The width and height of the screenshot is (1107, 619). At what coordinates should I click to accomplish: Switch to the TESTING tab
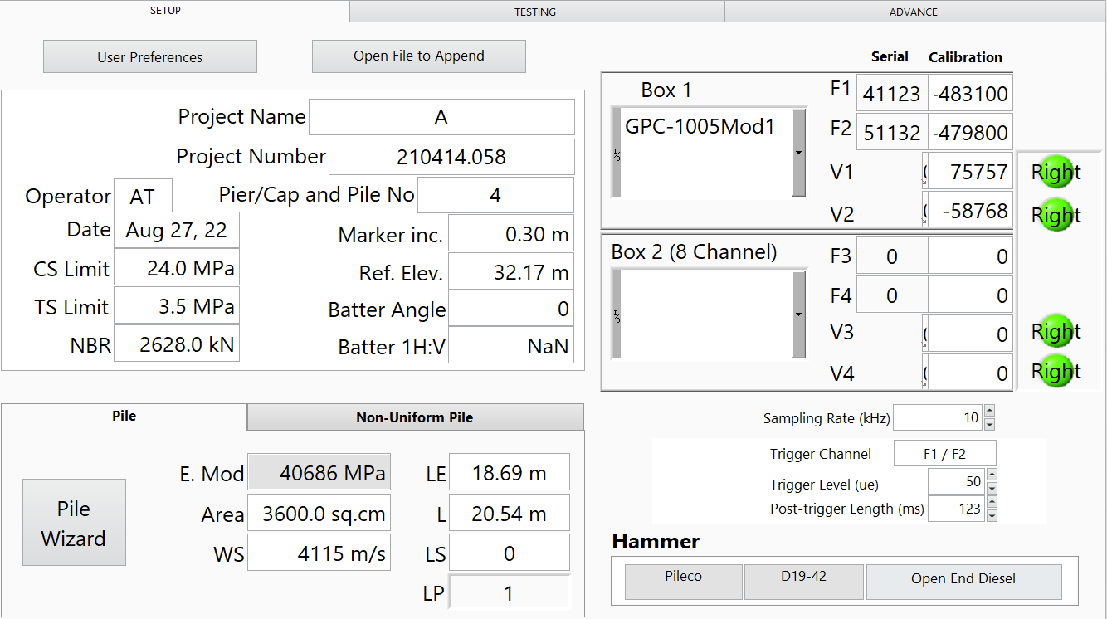535,12
